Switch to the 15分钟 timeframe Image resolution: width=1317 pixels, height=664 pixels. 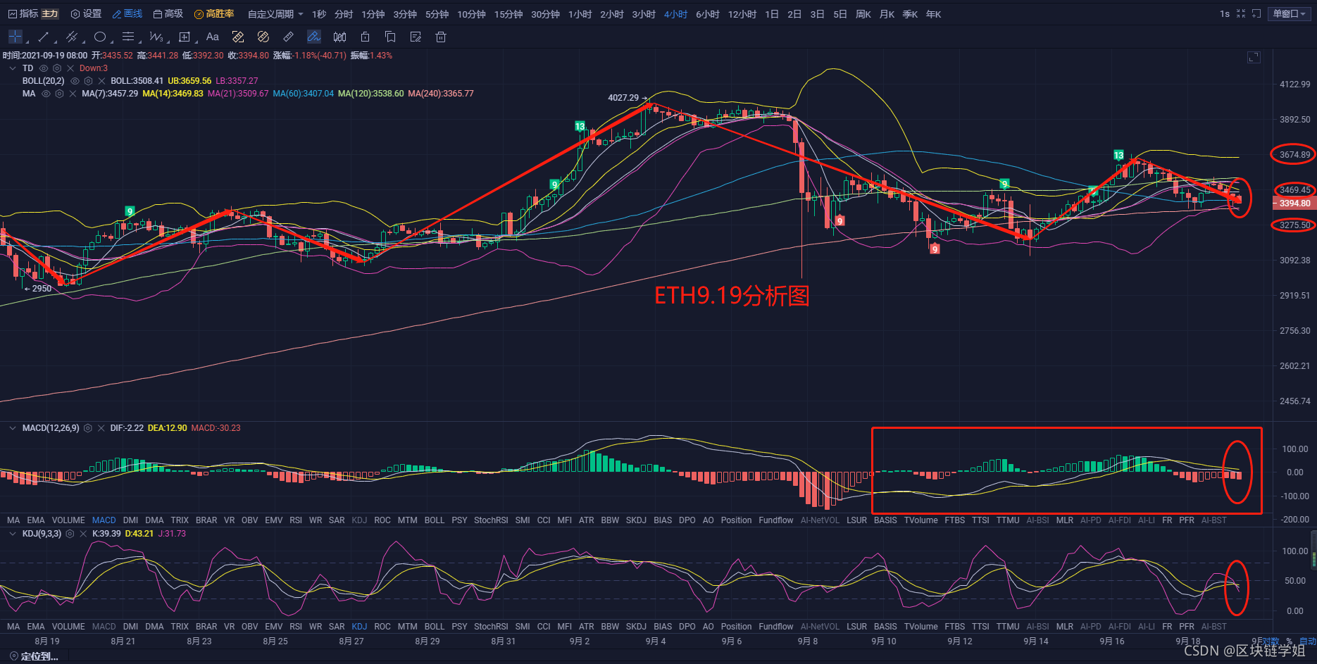click(x=508, y=14)
